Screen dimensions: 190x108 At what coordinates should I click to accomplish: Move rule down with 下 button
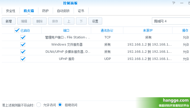click(81, 21)
